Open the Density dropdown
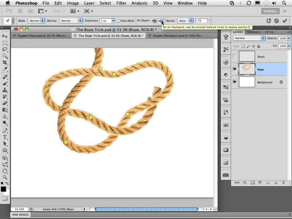Image resolution: width=292 pixels, height=219 pixels. click(71, 21)
